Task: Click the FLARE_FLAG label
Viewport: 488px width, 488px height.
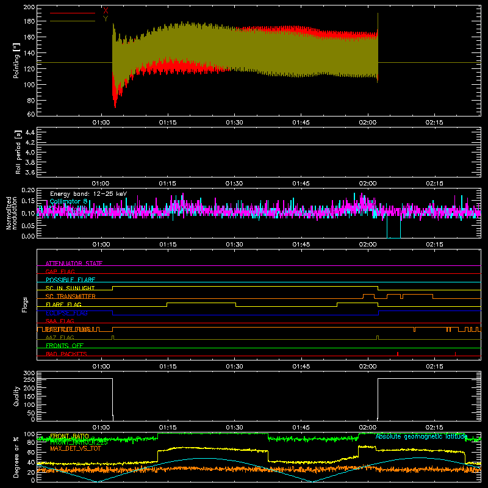Action: tap(63, 304)
